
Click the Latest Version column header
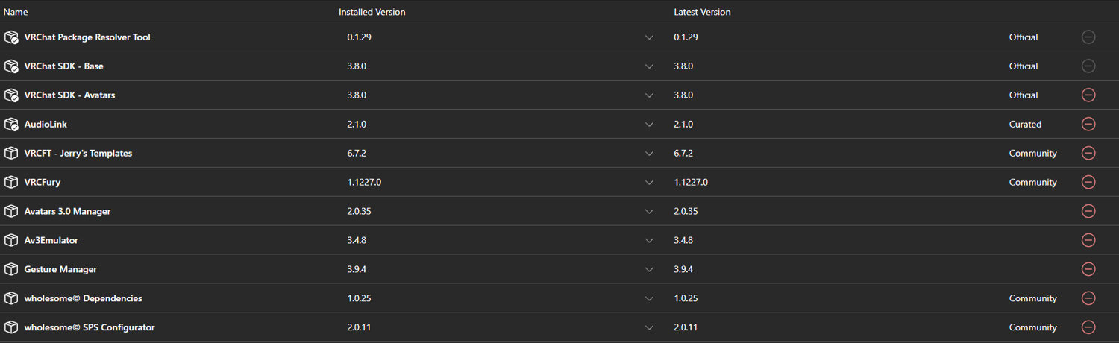702,12
